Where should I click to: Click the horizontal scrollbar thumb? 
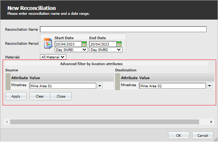pos(104,122)
